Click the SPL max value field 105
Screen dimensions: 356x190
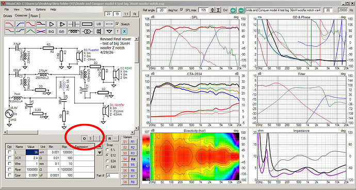[x=204, y=10]
